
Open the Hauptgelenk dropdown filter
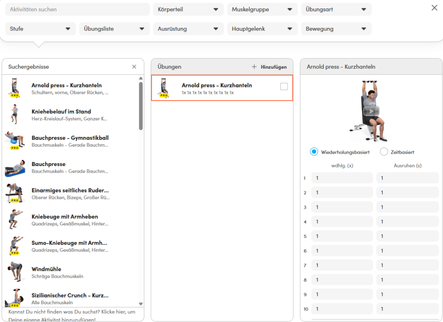[x=262, y=29]
